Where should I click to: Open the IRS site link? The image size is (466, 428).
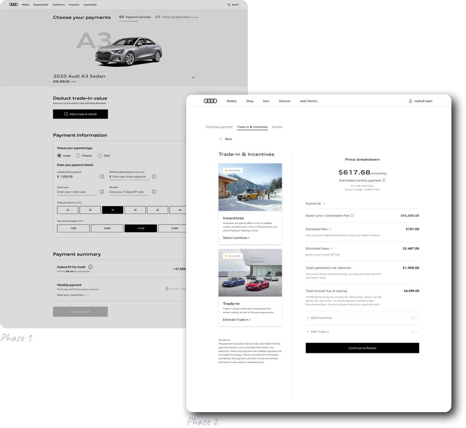point(70,272)
